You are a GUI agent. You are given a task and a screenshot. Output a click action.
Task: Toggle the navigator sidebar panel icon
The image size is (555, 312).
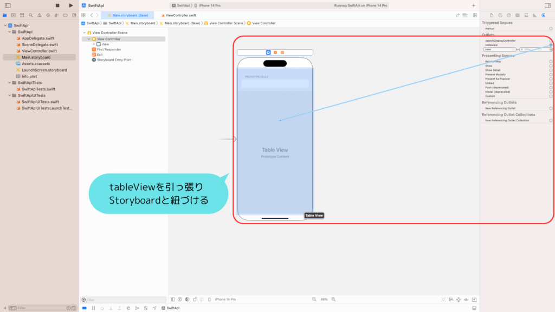(8, 5)
